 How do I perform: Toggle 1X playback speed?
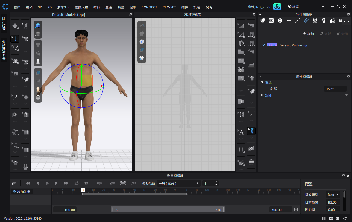pyautogui.click(x=86, y=183)
